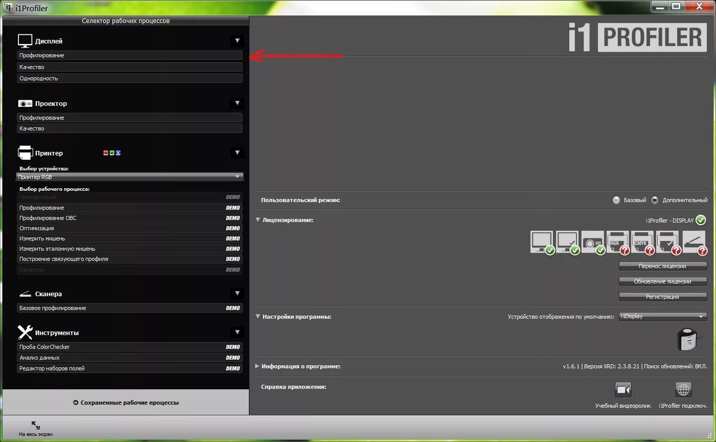
Task: Open printer Профилирование workflow
Action: tap(130, 208)
